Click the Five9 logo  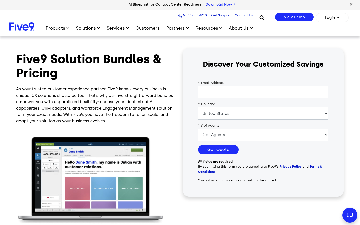(x=22, y=26)
